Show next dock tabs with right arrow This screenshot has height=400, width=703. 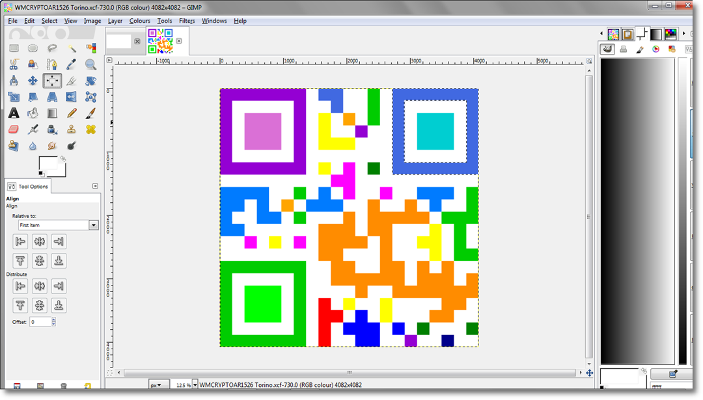pyautogui.click(x=683, y=34)
